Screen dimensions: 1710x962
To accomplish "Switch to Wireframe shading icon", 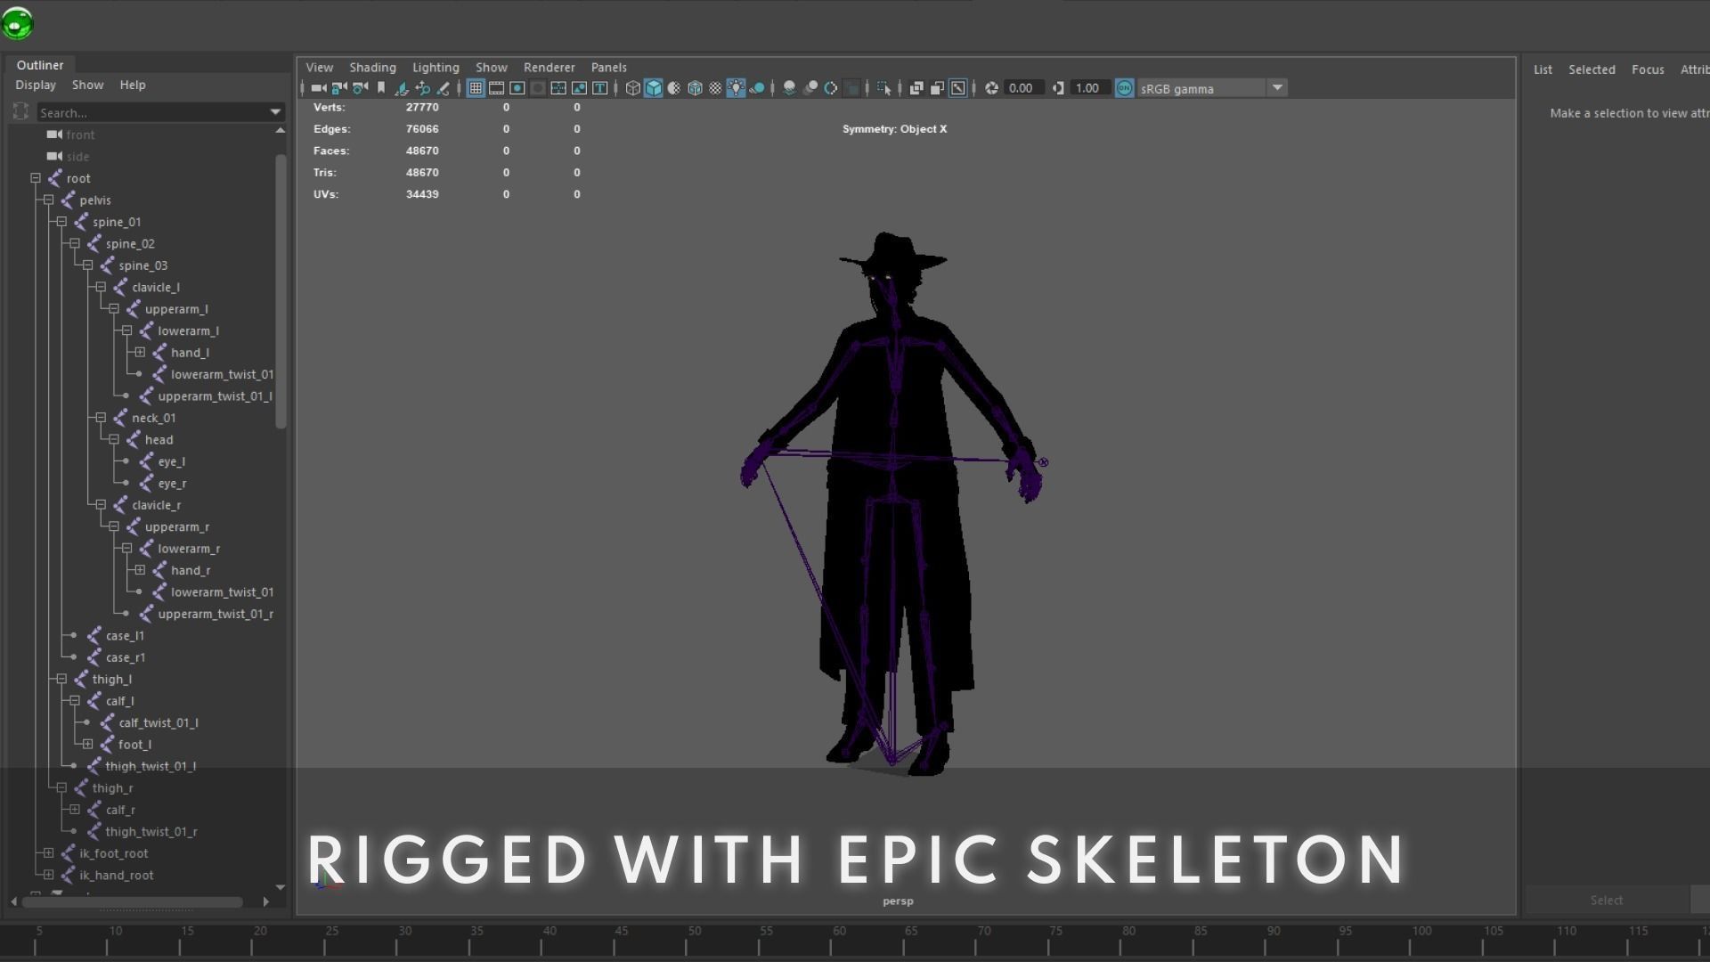I will click(632, 88).
